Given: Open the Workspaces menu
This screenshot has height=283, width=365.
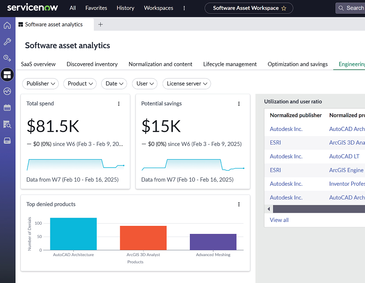Looking at the screenshot, I should coord(158,8).
